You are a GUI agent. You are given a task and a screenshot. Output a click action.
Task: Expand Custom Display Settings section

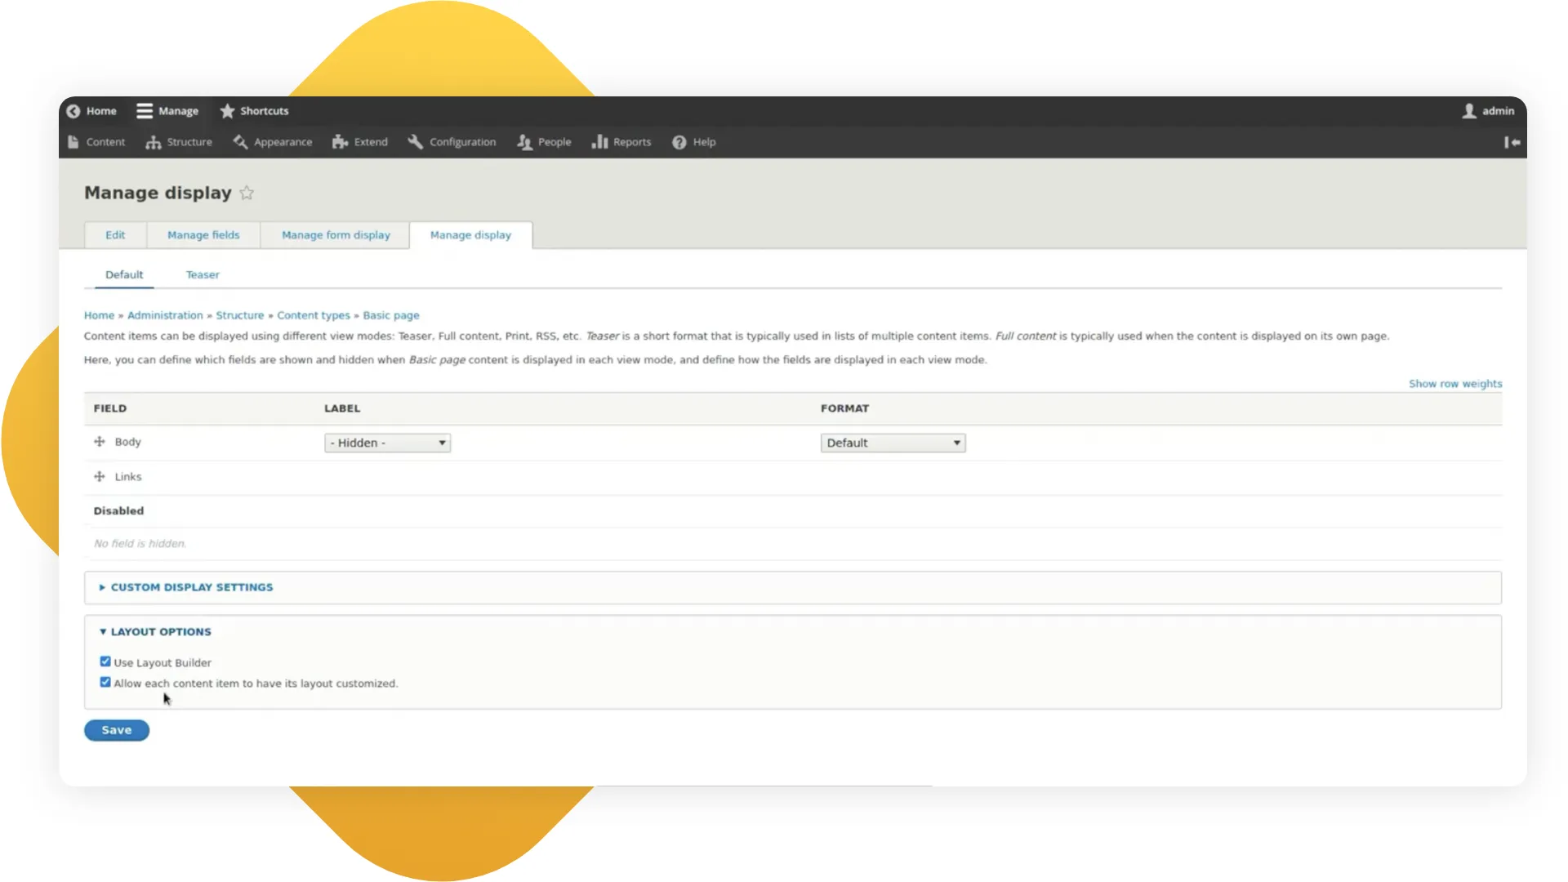[x=192, y=587]
